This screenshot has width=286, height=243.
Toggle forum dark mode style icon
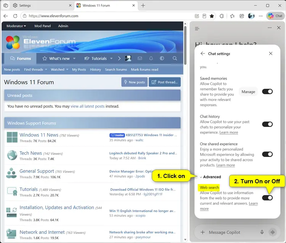(162, 59)
